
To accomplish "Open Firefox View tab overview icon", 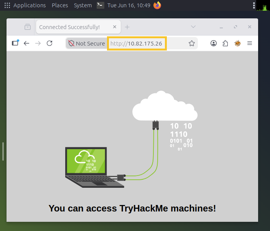I will (28, 27).
